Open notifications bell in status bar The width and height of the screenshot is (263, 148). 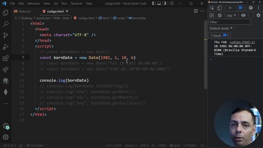[202, 146]
